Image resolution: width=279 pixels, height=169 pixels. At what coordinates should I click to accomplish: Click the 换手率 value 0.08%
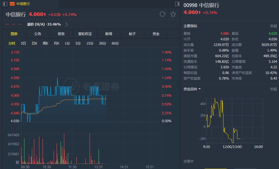(x=224, y=50)
